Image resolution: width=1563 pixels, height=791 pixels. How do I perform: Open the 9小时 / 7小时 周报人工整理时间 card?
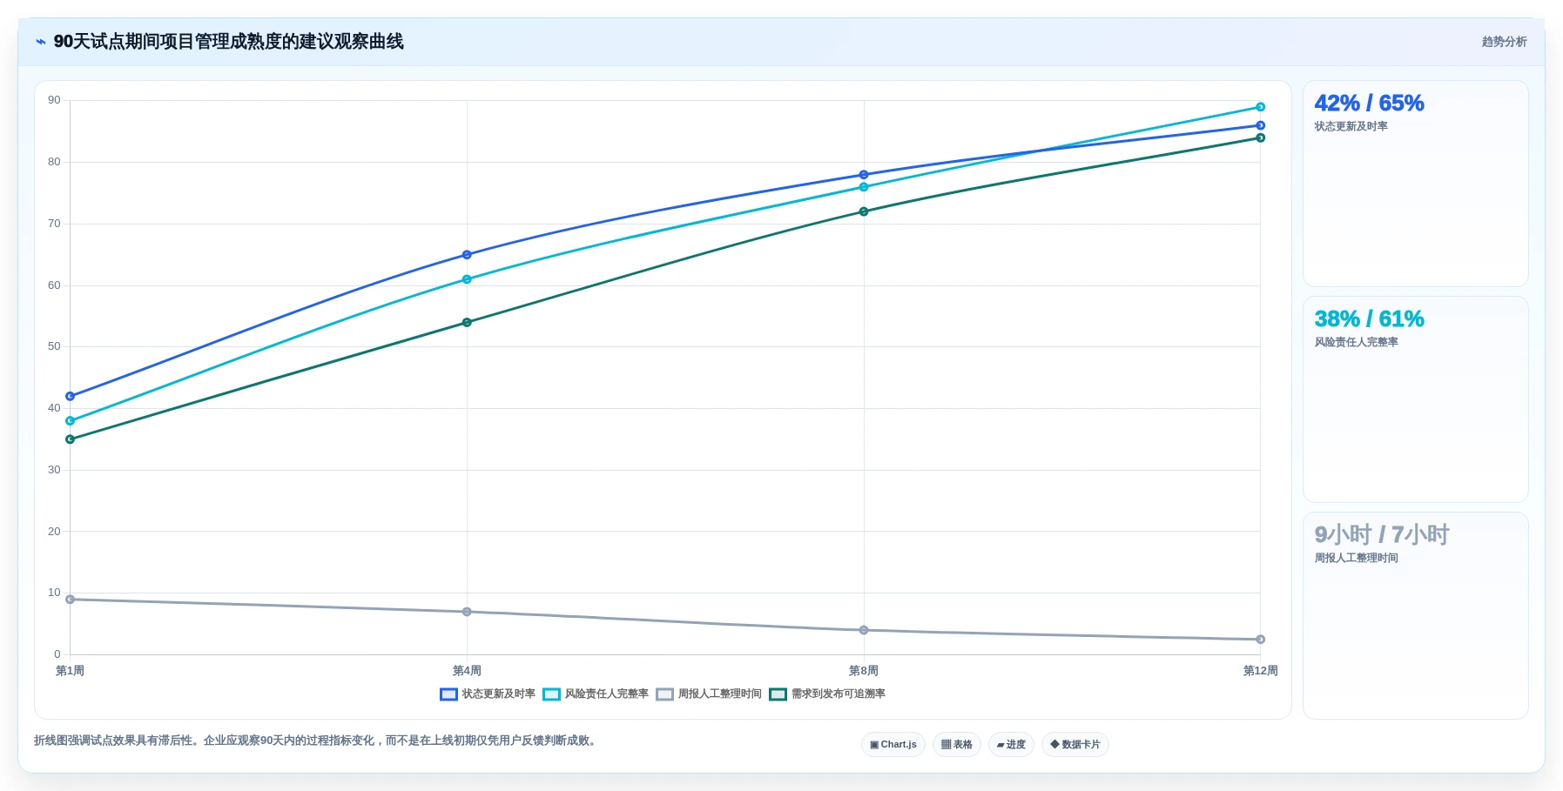point(1415,615)
